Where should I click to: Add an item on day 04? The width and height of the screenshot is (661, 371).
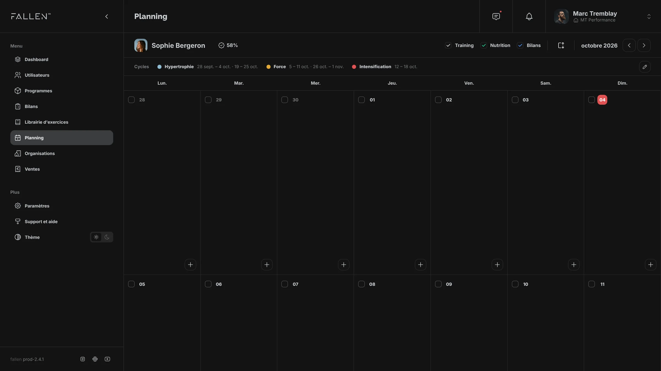(651, 265)
